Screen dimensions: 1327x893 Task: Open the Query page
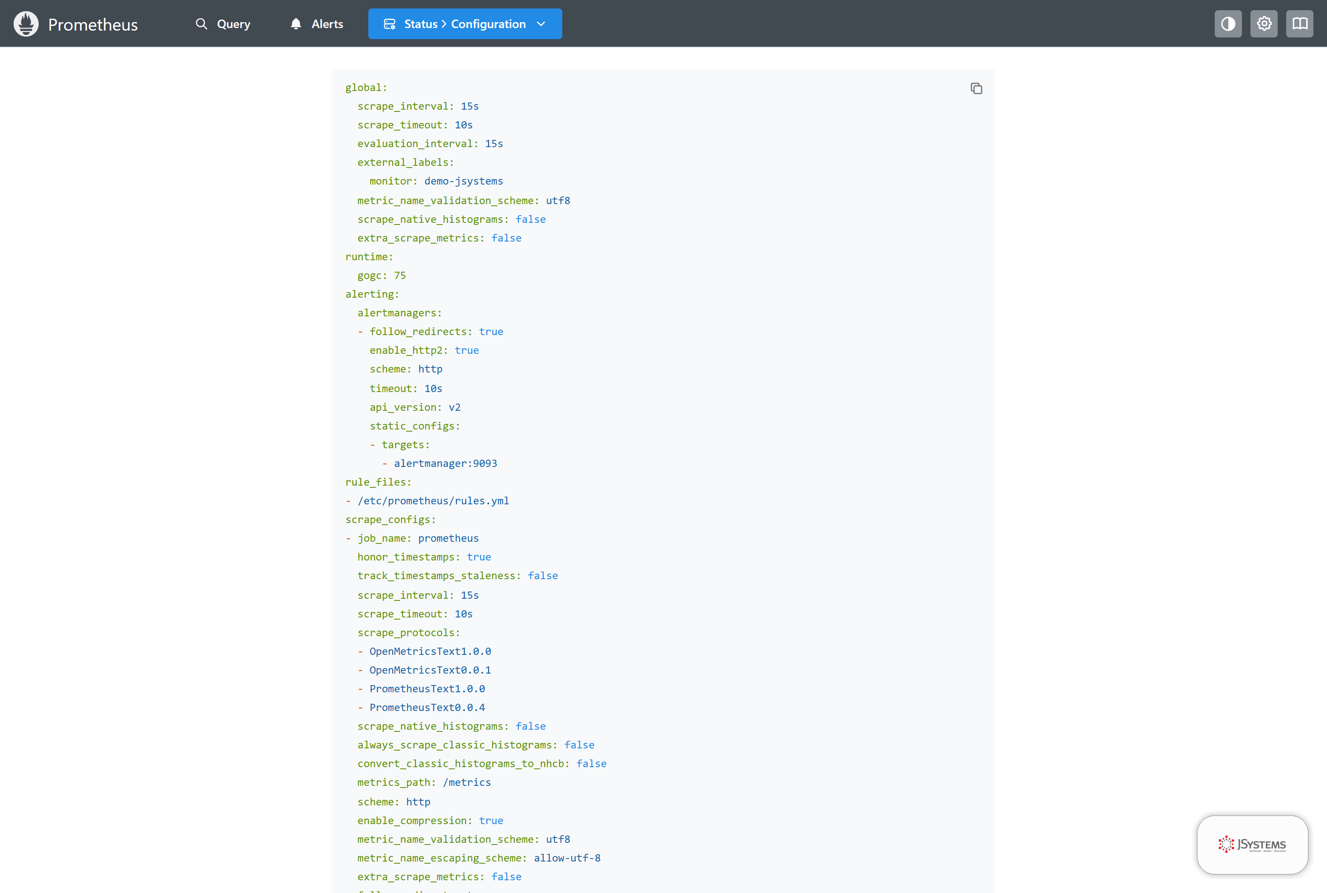pos(223,24)
